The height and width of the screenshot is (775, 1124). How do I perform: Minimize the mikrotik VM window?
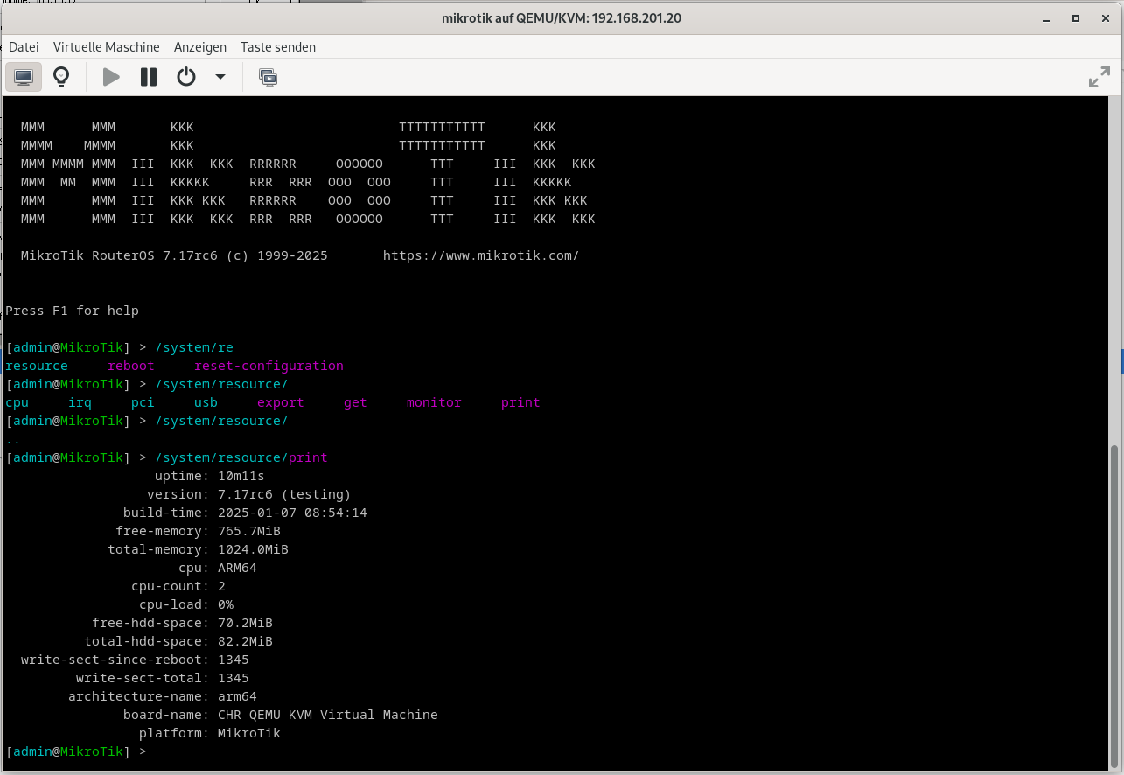[1047, 17]
